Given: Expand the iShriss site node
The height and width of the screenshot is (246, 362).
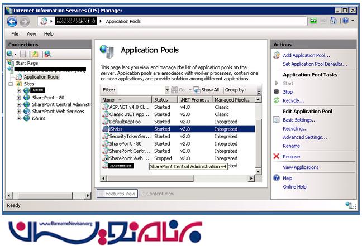Looking at the screenshot, I should (19, 118).
